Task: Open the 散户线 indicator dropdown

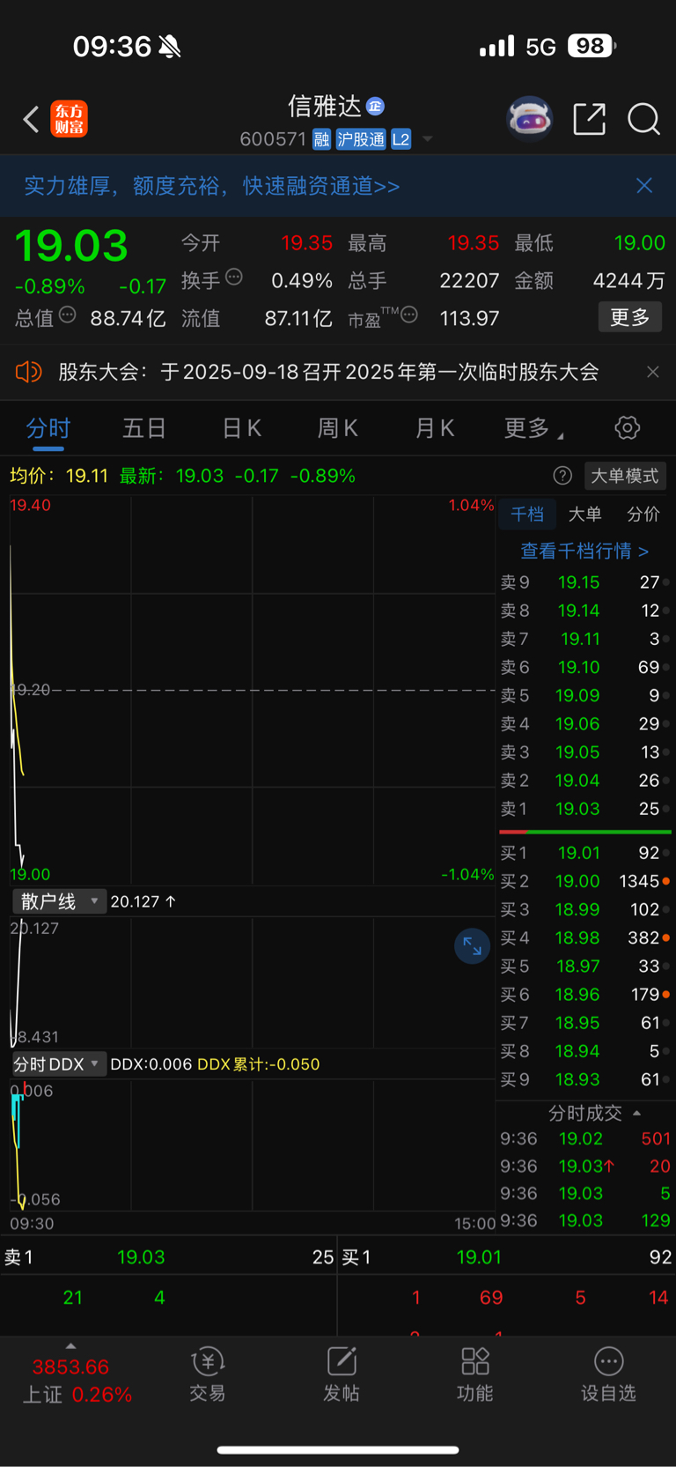Action: click(x=59, y=901)
